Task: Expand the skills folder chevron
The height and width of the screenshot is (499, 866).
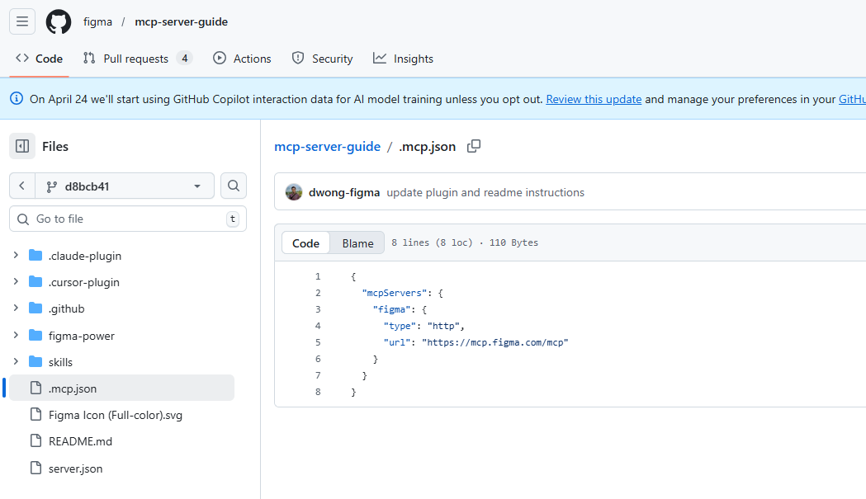Action: [16, 361]
